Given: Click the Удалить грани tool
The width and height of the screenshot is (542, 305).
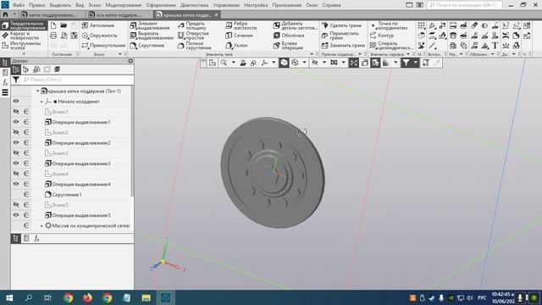Looking at the screenshot, I should (x=341, y=25).
